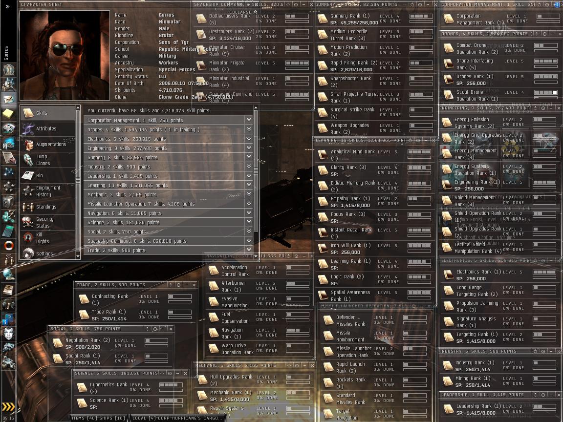
Task: Click Gunnery Rank (1) level 4 progress bar
Action: click(421, 16)
